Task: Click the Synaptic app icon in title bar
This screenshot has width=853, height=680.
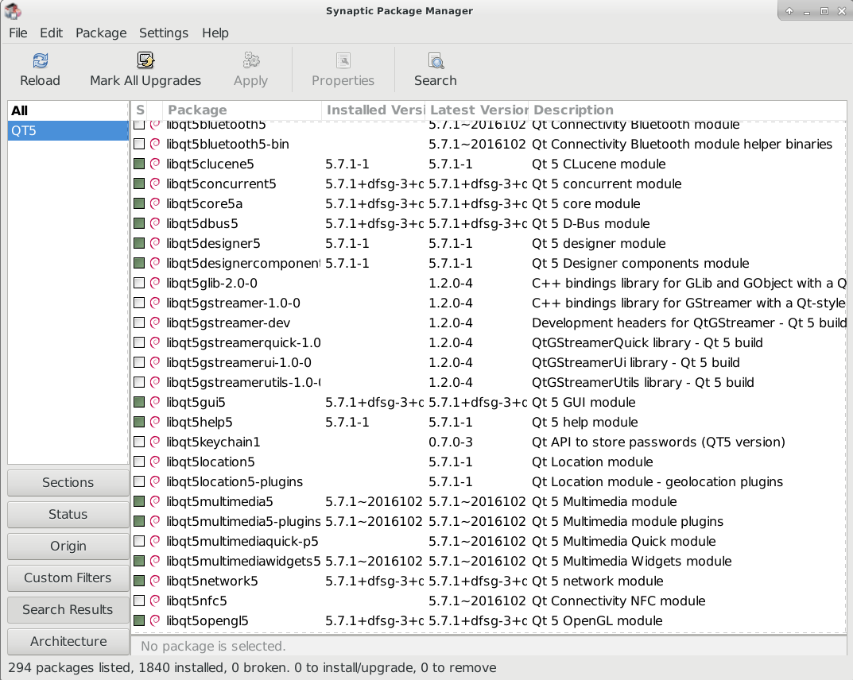Action: 13,10
